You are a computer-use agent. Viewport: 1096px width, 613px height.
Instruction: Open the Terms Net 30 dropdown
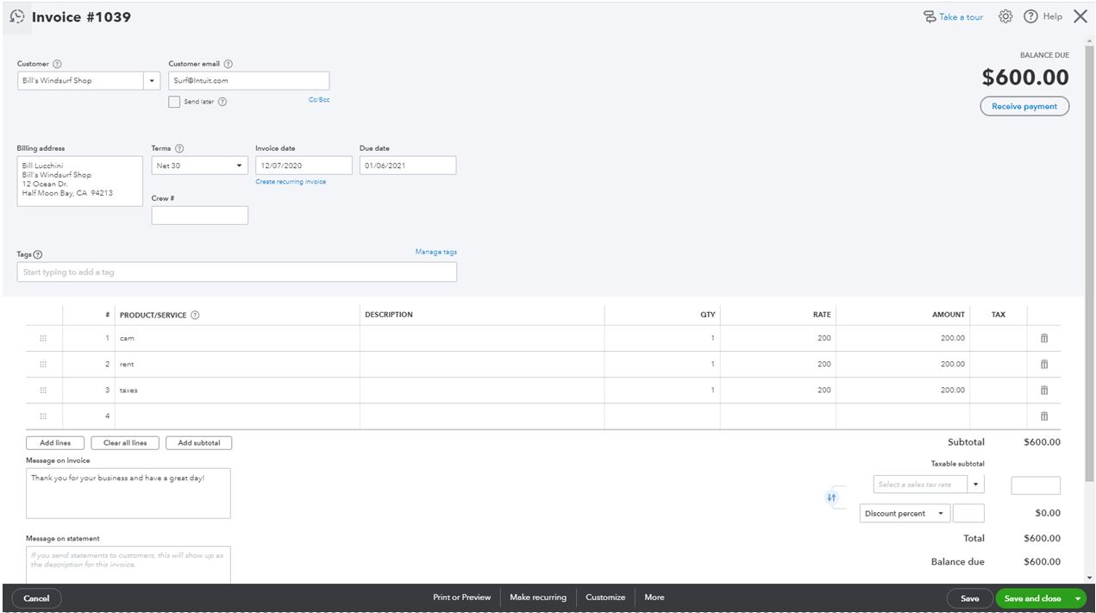tap(239, 165)
